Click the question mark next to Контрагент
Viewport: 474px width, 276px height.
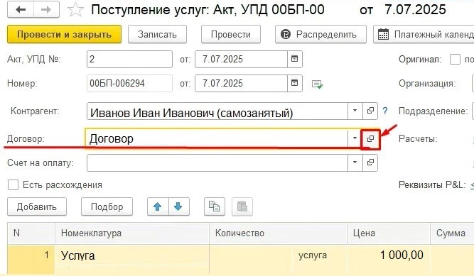[385, 111]
